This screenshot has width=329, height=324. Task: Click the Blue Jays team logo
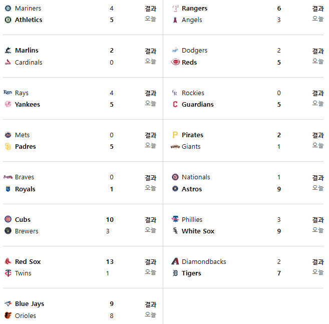pyautogui.click(x=8, y=303)
